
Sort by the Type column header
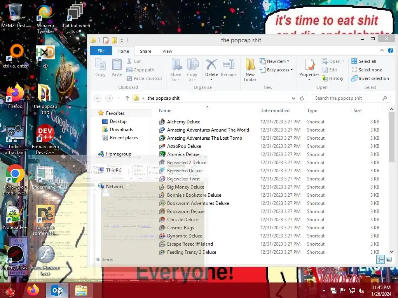tap(328, 111)
